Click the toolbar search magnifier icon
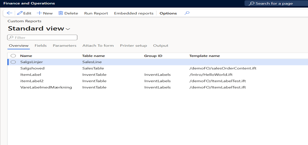The width and height of the screenshot is (308, 145). pos(187,13)
